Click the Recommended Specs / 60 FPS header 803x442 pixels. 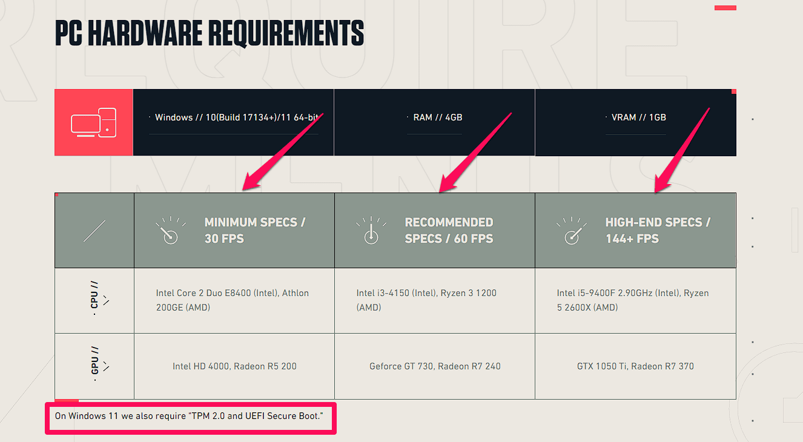point(449,231)
